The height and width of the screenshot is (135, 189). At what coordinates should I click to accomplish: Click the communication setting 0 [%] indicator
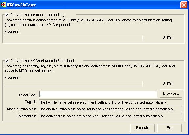168,37
